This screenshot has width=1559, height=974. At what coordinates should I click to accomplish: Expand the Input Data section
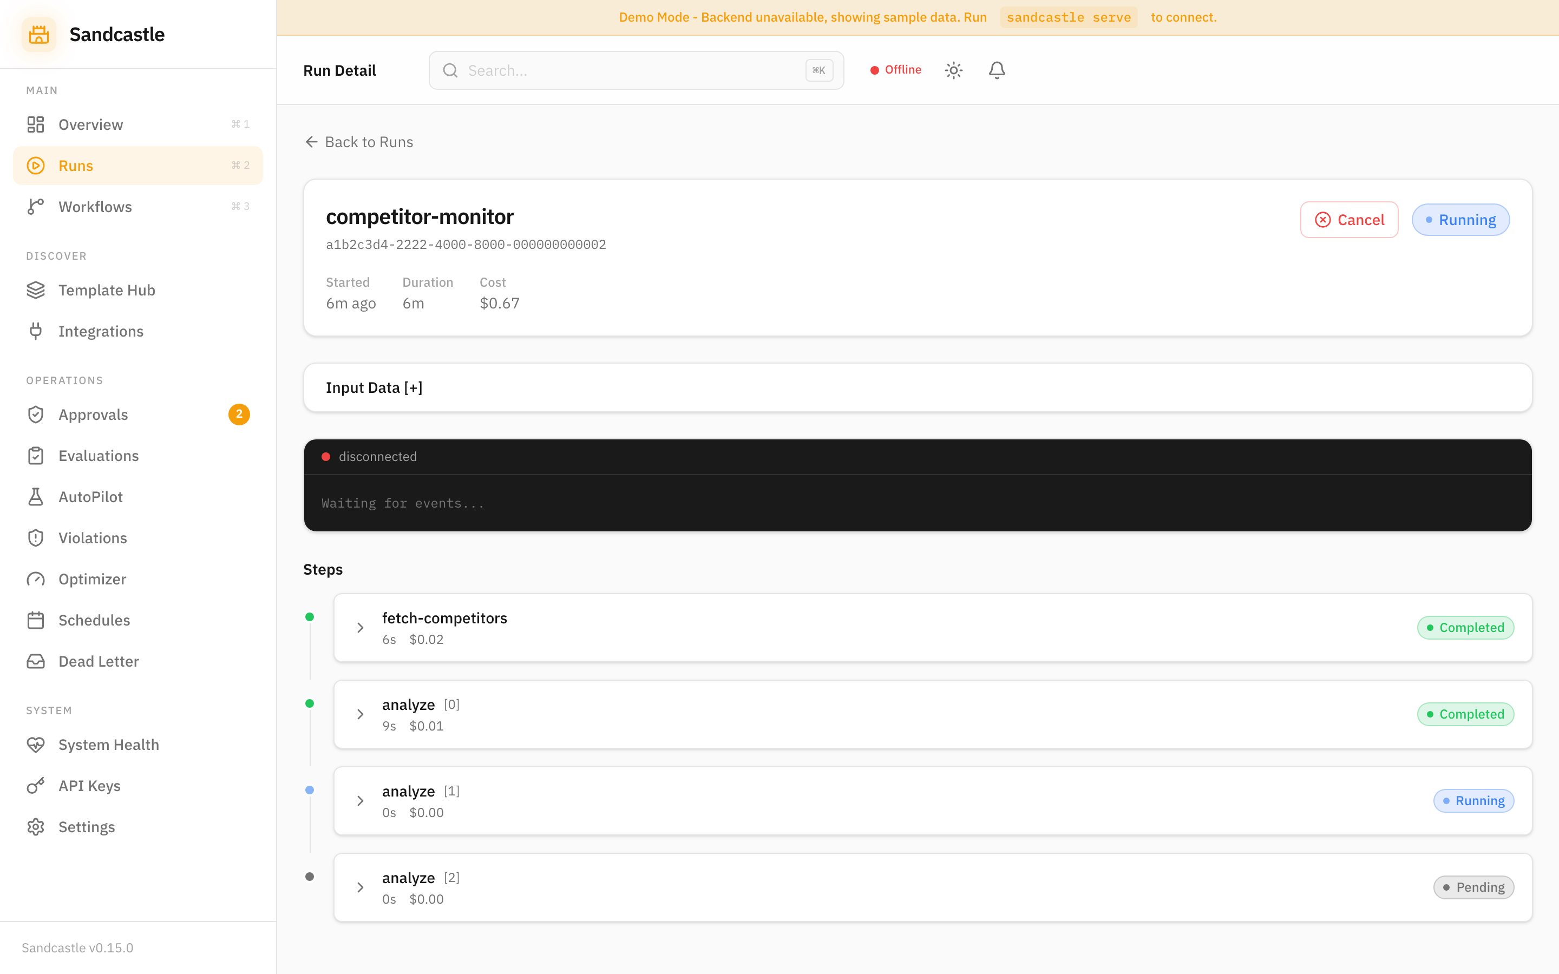click(x=374, y=387)
